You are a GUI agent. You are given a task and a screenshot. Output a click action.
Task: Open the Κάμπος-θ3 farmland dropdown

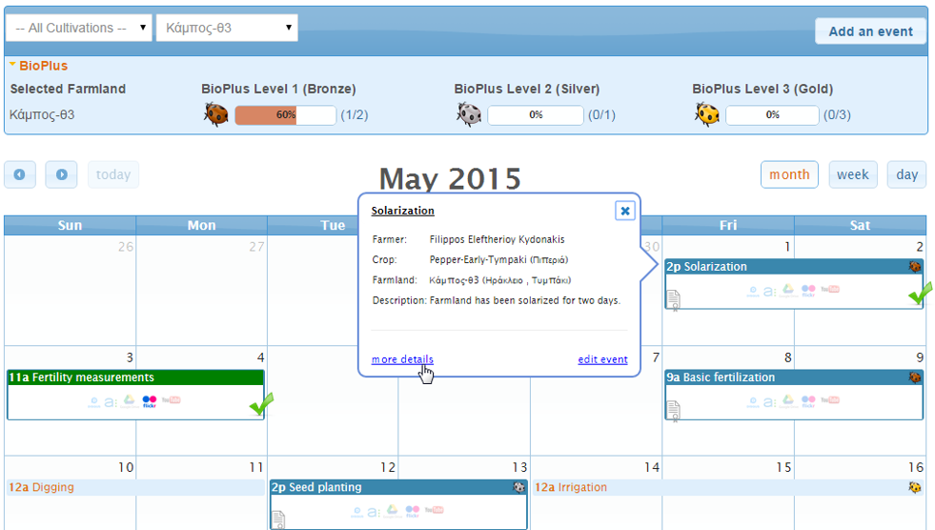click(x=227, y=28)
